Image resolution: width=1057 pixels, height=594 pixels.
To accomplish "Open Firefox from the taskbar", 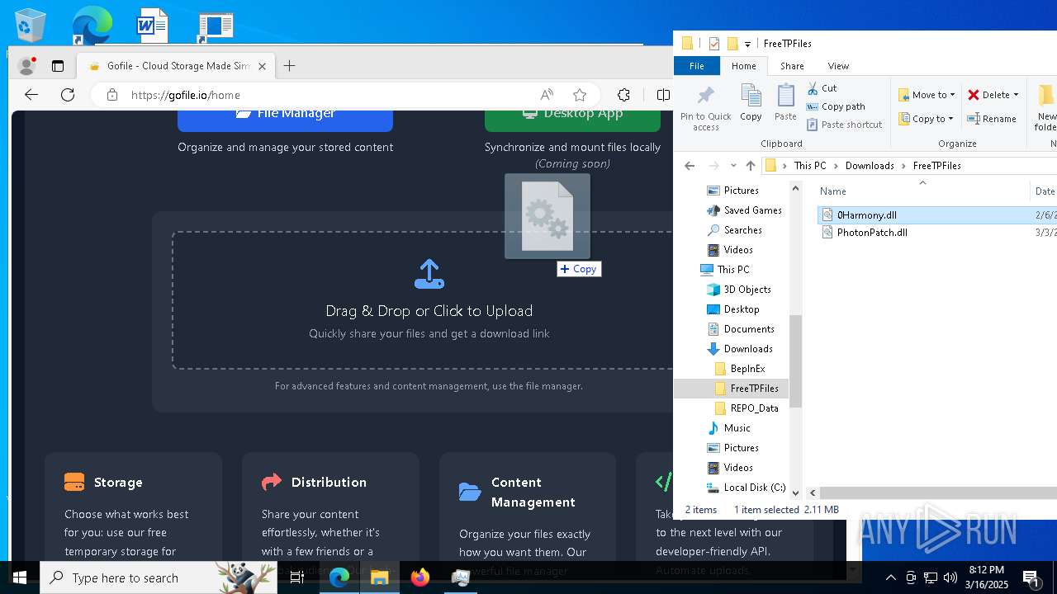I will point(420,577).
